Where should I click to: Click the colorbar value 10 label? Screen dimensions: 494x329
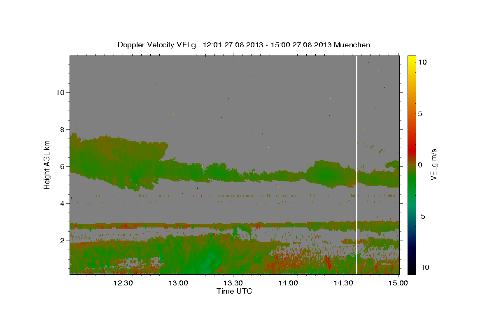pyautogui.click(x=422, y=62)
